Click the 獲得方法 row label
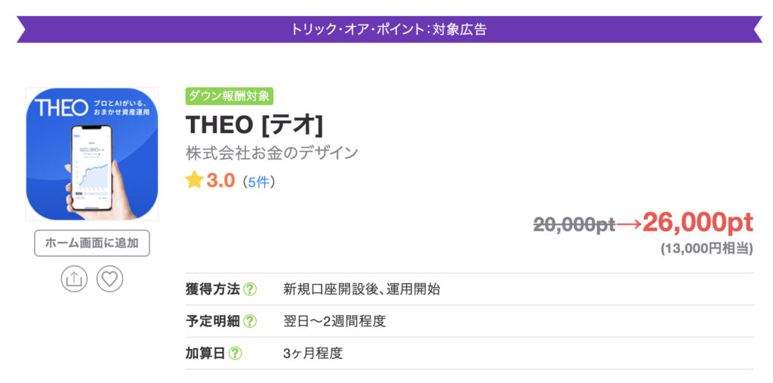Viewport: 773px width, 383px height. 212,289
